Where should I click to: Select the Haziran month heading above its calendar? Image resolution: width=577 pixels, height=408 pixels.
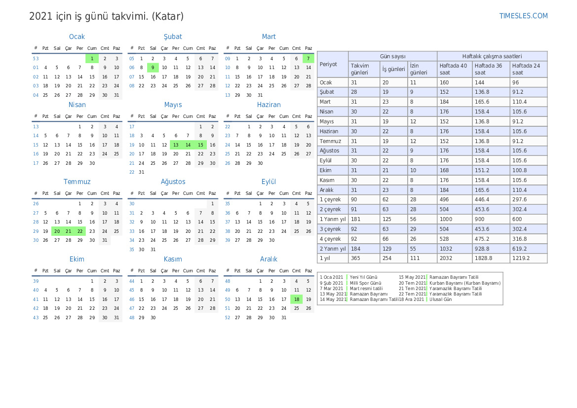coord(269,105)
